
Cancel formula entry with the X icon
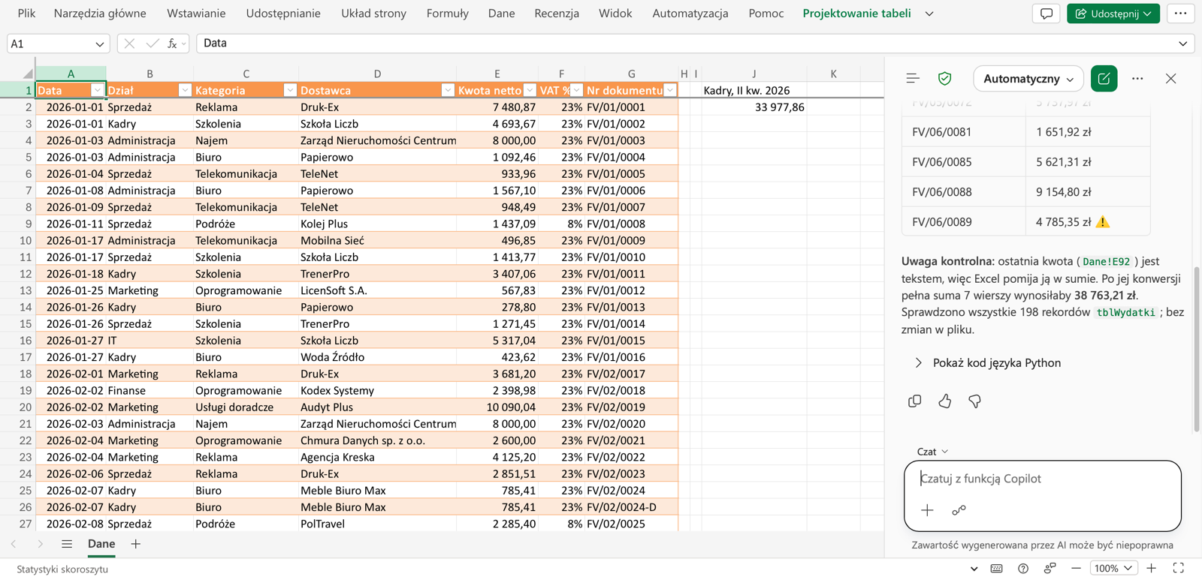click(129, 44)
